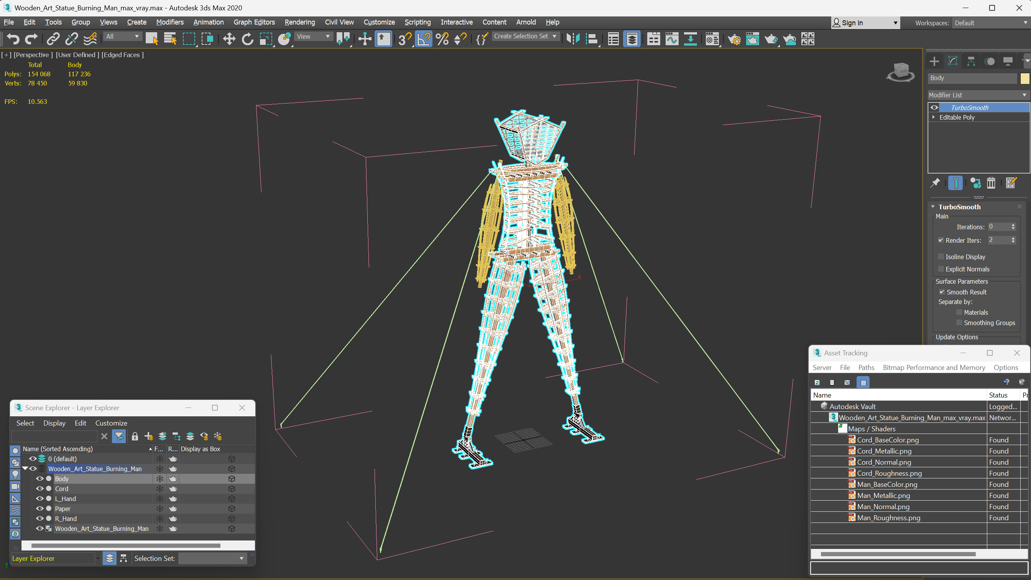Click the Scene Explorer search field
Screen dimensions: 1031x580
click(x=54, y=436)
